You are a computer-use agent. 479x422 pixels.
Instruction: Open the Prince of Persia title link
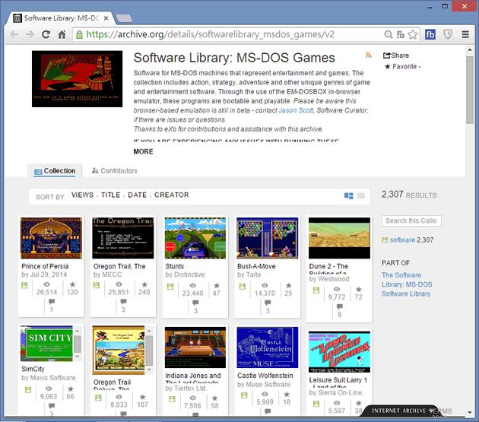click(45, 266)
